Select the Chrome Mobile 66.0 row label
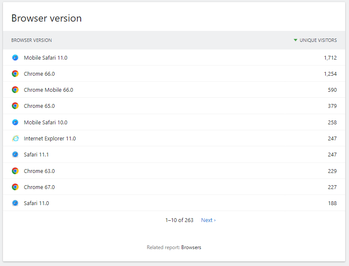Image resolution: width=349 pixels, height=266 pixels. (x=49, y=90)
